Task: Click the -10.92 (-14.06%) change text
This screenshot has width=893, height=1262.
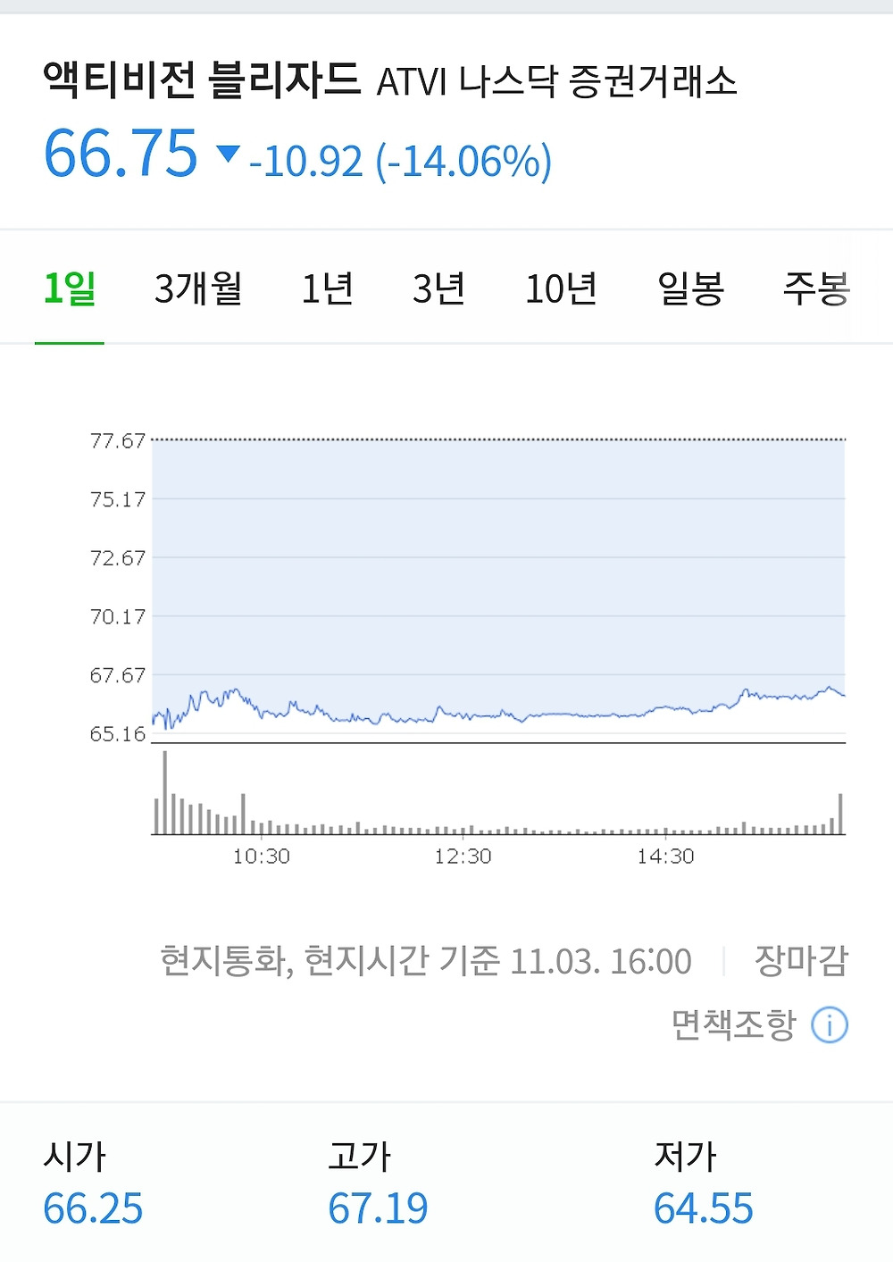Action: click(x=400, y=162)
